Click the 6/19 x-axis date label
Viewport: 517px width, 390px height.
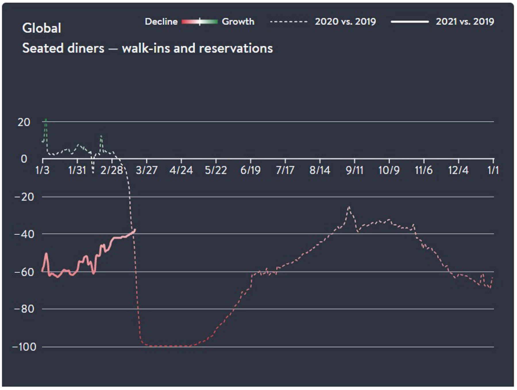coord(250,170)
